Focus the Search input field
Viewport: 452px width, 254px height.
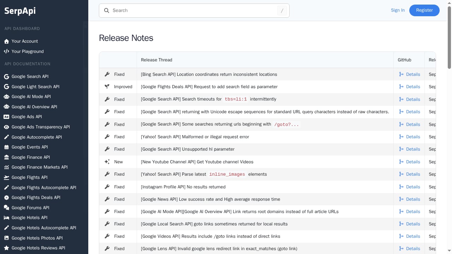(x=194, y=11)
